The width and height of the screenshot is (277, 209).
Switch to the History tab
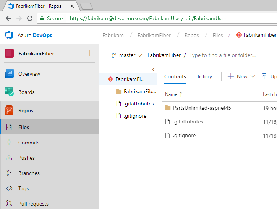click(203, 76)
